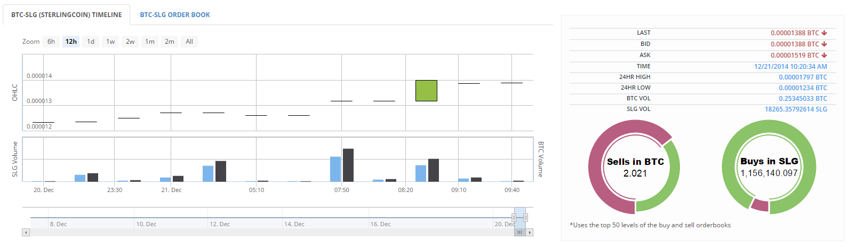Choose the 1d zoom option
The width and height of the screenshot is (848, 247).
[91, 42]
